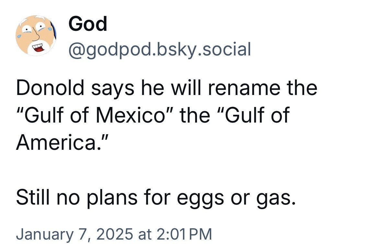Open the God account profile avatar
379x249 pixels.
click(36, 36)
